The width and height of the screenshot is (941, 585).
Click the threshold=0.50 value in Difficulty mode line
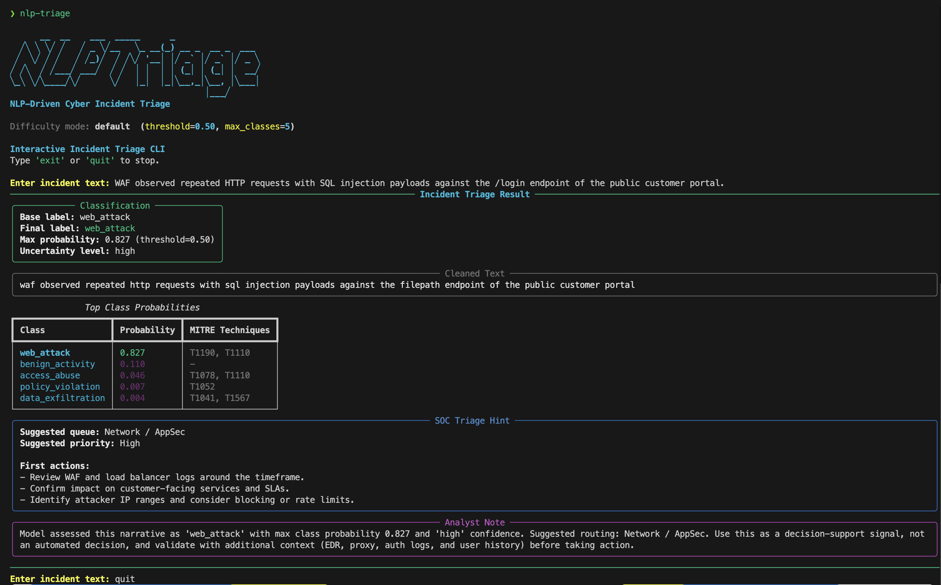(x=180, y=126)
